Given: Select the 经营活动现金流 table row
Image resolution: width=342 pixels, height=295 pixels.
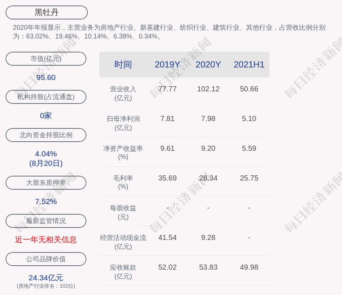Looking at the screenshot, I should [123, 241].
